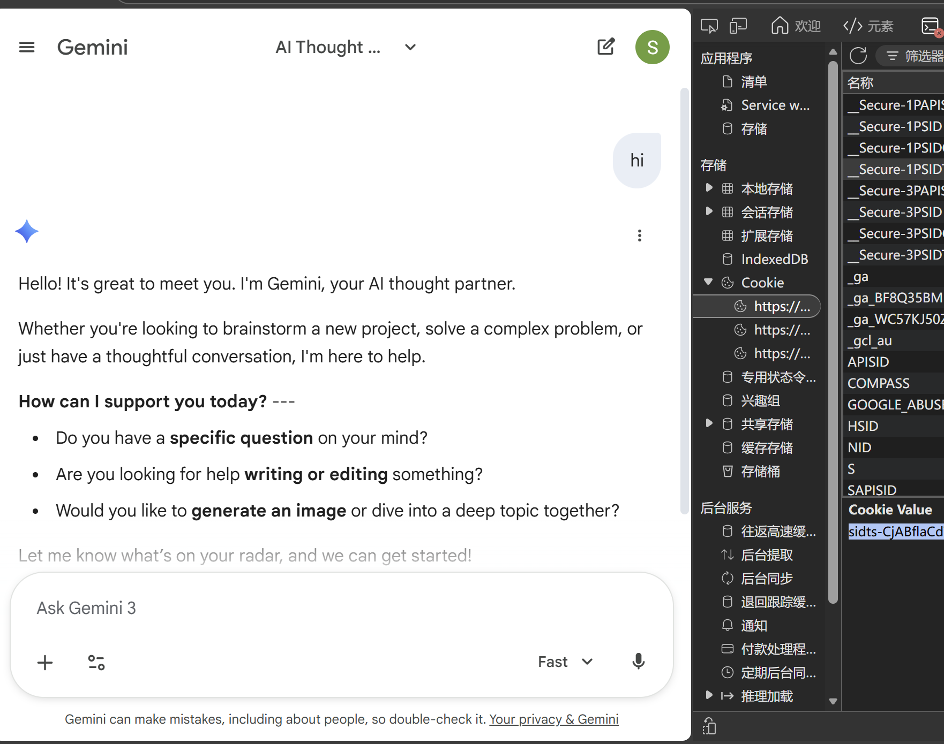Open more options on Gemini's response

[x=639, y=236]
